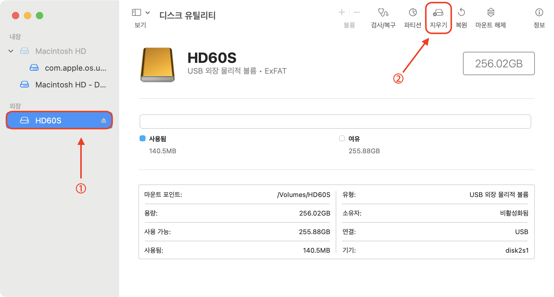Click the com.apple.os.u... disk icon
Viewport: 554px width, 297px height.
click(34, 68)
